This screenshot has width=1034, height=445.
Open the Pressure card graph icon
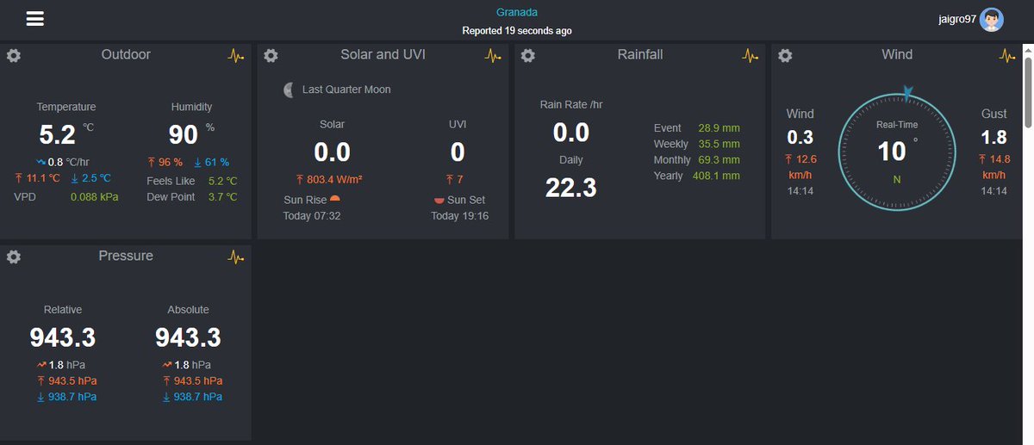point(236,256)
